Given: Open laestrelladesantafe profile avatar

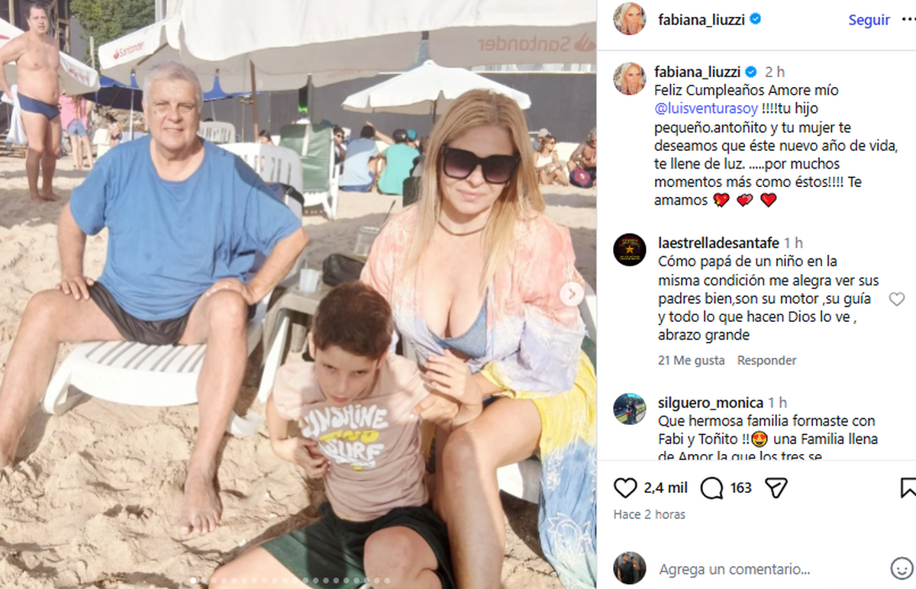Looking at the screenshot, I should [x=630, y=249].
